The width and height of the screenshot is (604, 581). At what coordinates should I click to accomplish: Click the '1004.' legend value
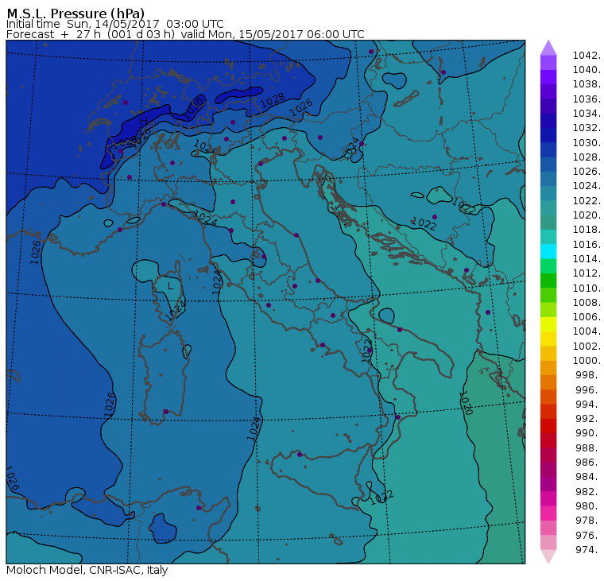pos(587,331)
